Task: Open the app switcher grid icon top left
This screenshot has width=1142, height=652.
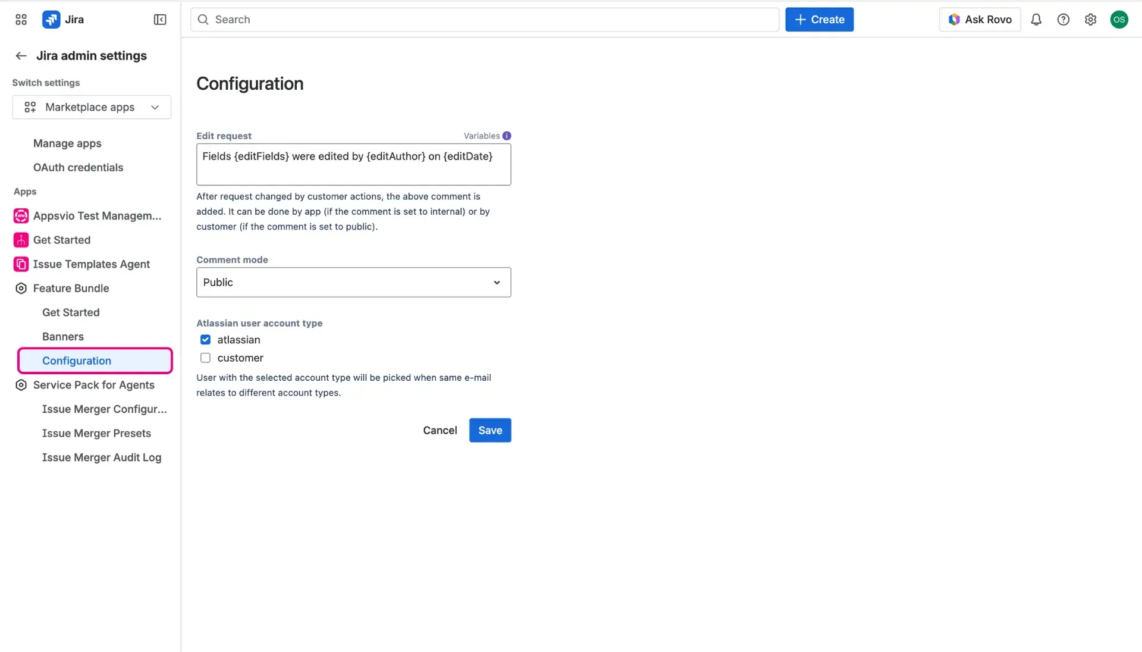Action: 20,19
